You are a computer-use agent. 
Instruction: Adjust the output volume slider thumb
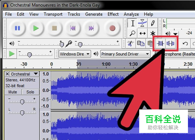tap(62, 45)
